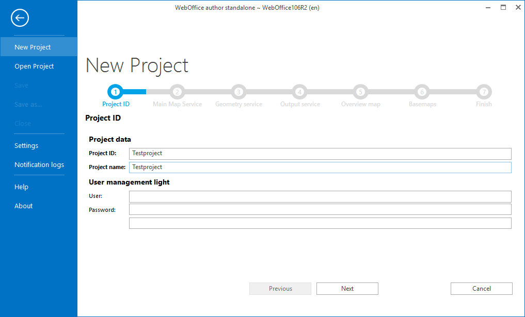Click inside the Password field

[320, 209]
